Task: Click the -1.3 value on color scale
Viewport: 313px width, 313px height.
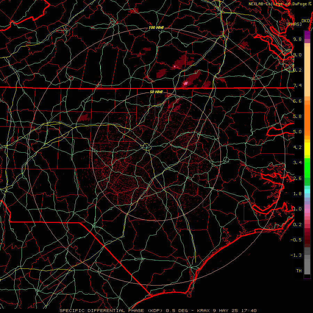Action: (296, 255)
